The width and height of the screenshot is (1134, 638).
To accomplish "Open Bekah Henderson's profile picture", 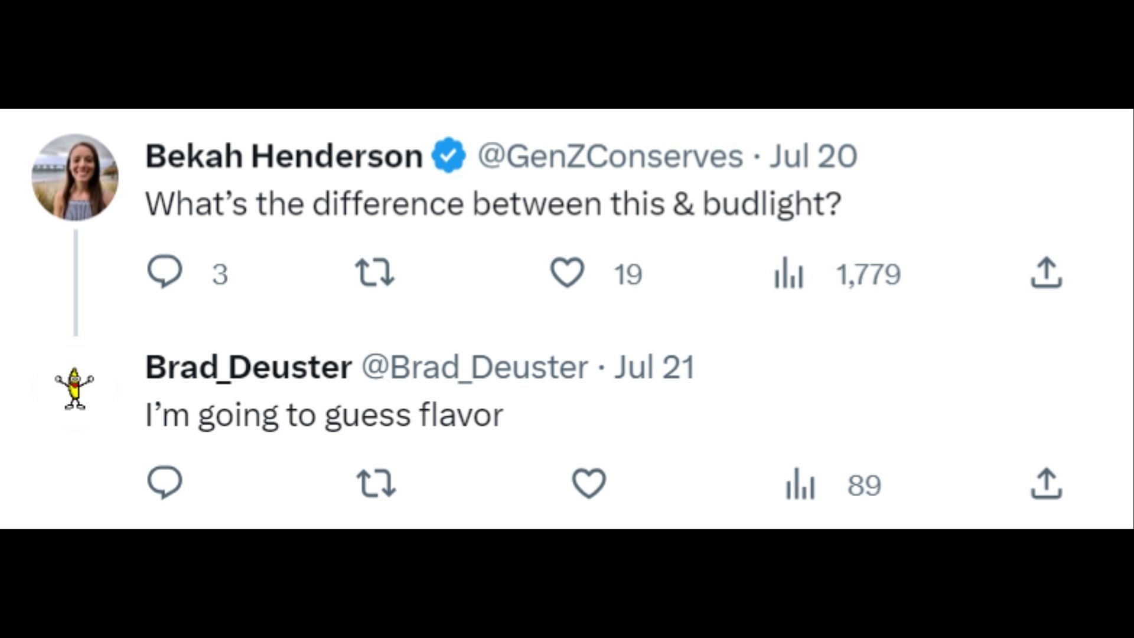I will 75,177.
